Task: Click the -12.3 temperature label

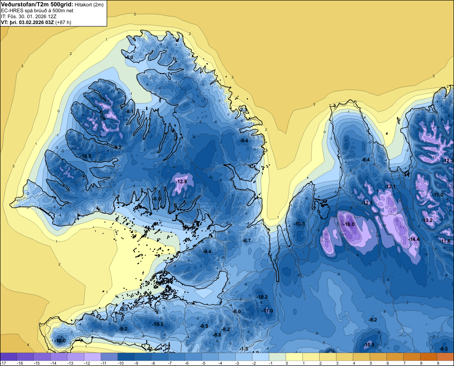Action: click(x=448, y=160)
